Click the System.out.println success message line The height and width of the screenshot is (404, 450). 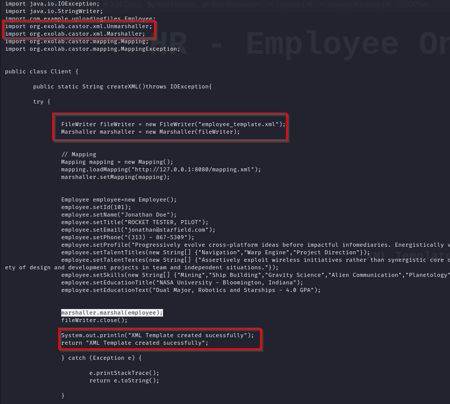point(158,335)
